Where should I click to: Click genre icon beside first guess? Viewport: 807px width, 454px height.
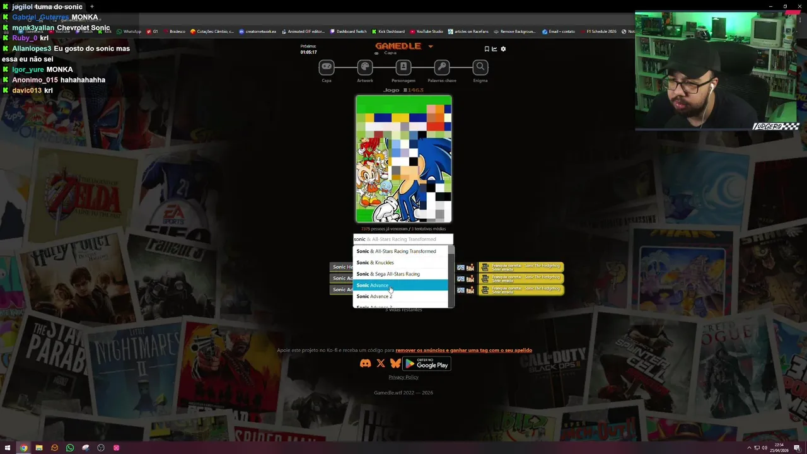pos(470,267)
